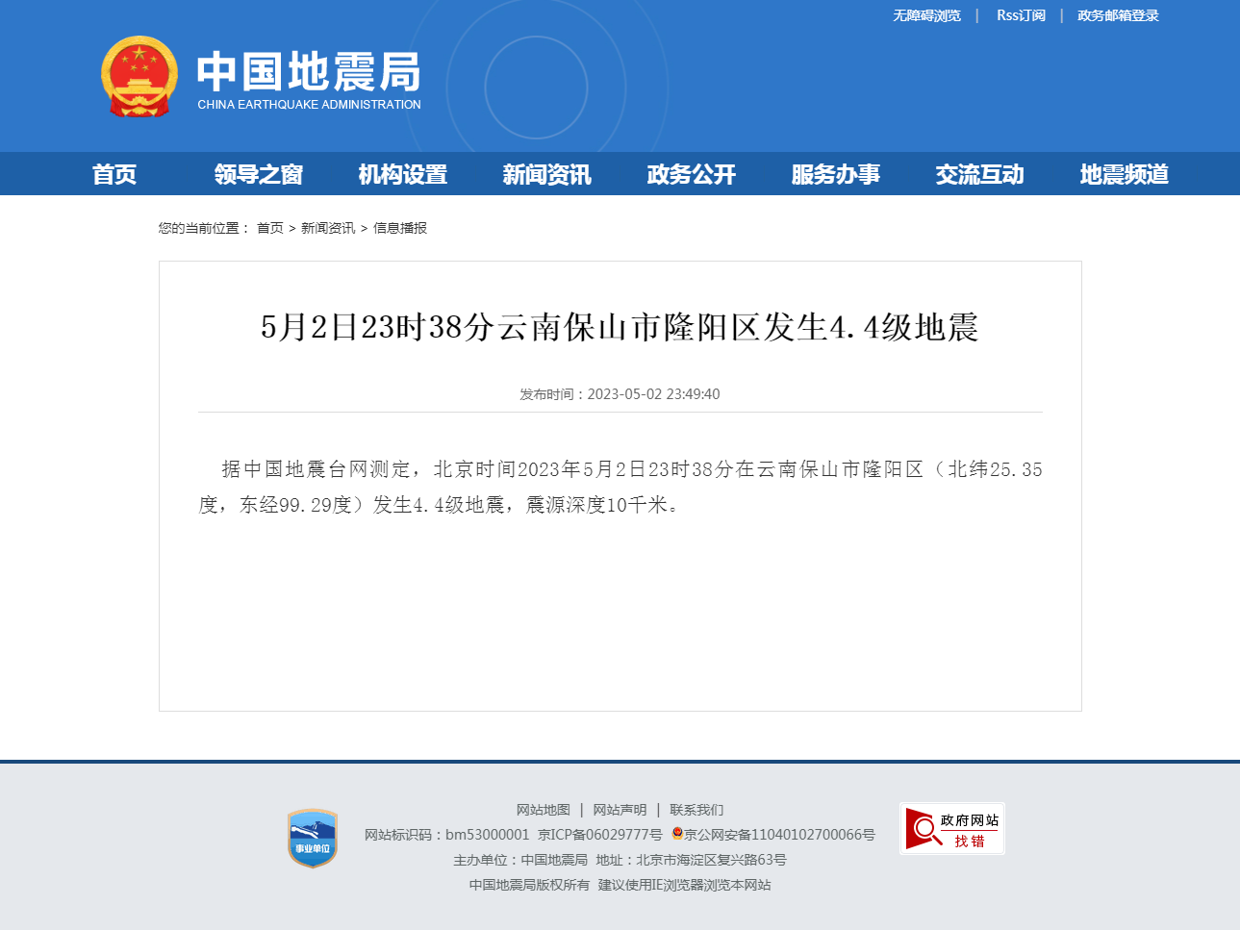
Task: Click the 京公网安备11040102700066号 link
Action: [780, 835]
